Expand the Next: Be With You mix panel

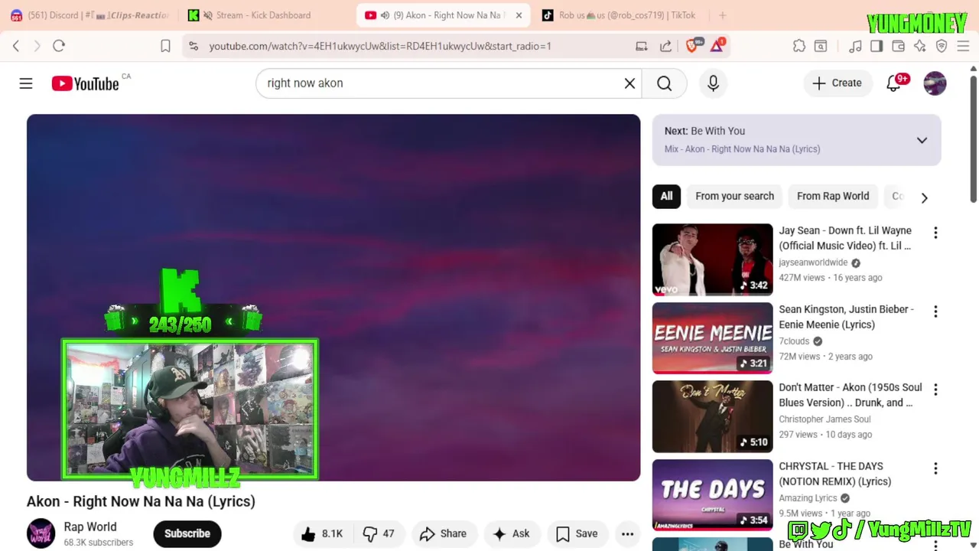click(x=922, y=140)
